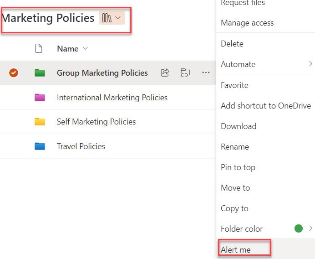Viewport: 315px width, 259px height.
Task: Click the pink International Marketing Policies folder icon
Action: point(40,98)
